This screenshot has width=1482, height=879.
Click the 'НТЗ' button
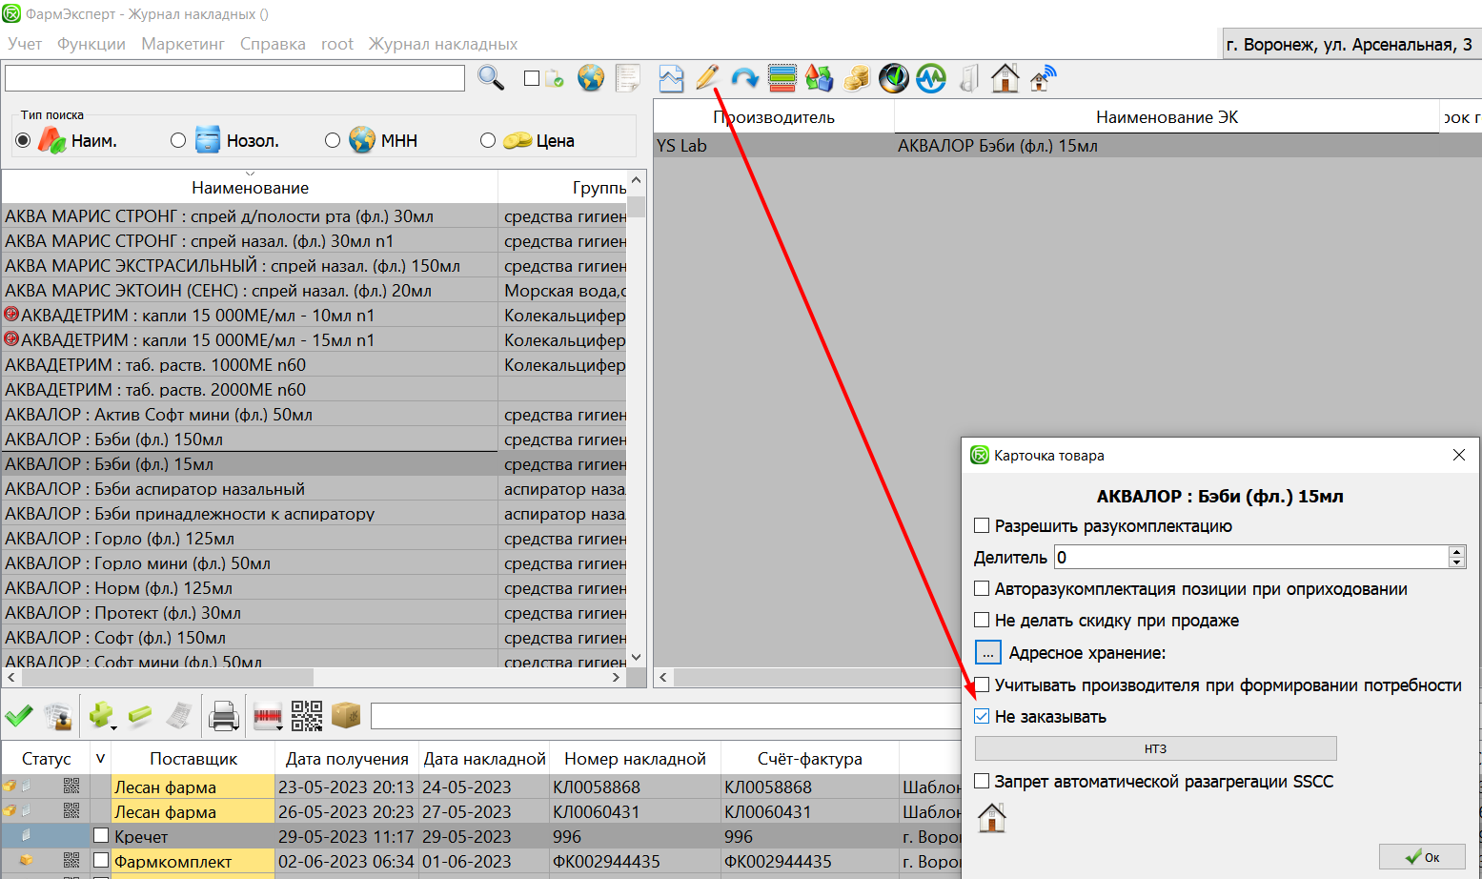point(1155,748)
